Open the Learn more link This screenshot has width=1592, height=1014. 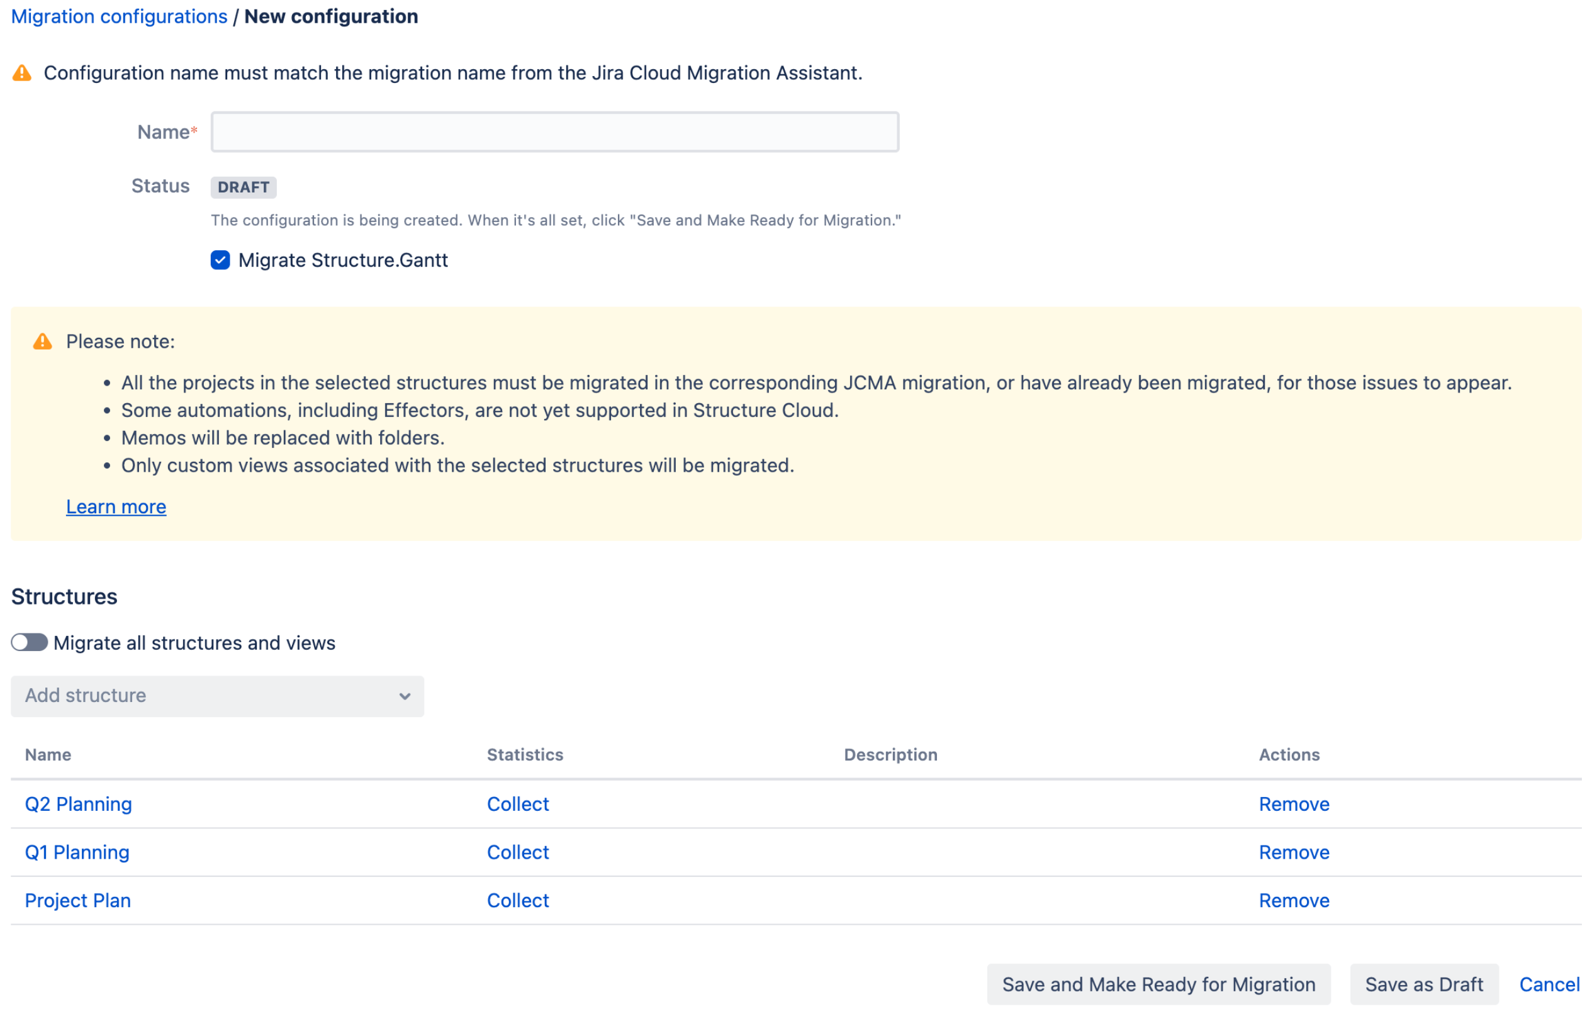pyautogui.click(x=116, y=506)
